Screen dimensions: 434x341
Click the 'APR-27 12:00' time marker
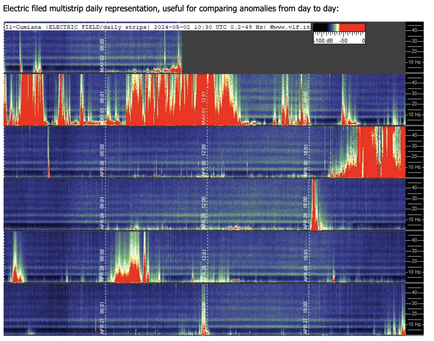tap(204, 318)
